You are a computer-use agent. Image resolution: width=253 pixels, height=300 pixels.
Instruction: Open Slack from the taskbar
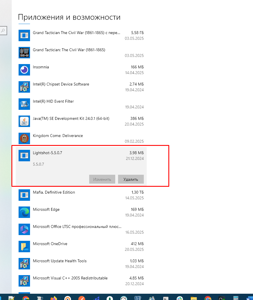180,298
